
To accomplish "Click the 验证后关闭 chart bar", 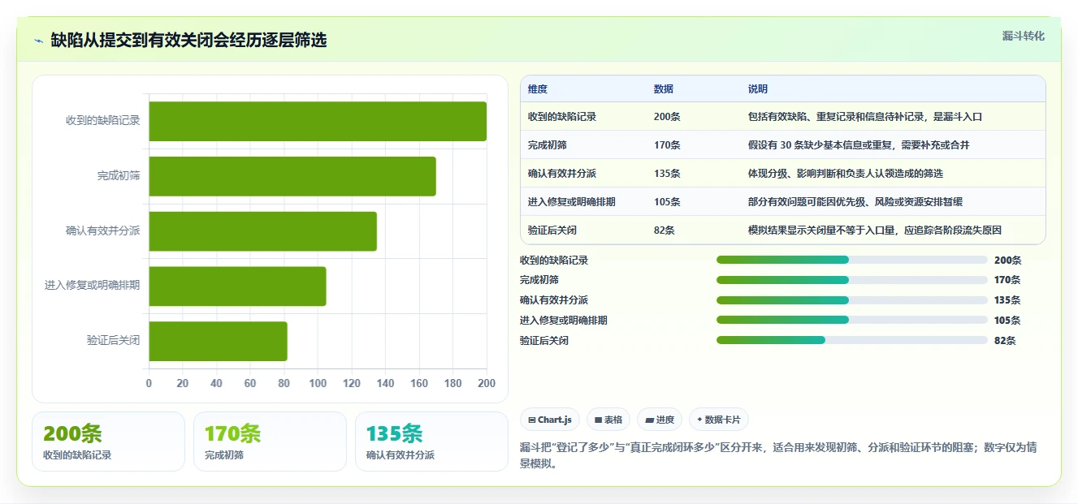I will click(218, 342).
